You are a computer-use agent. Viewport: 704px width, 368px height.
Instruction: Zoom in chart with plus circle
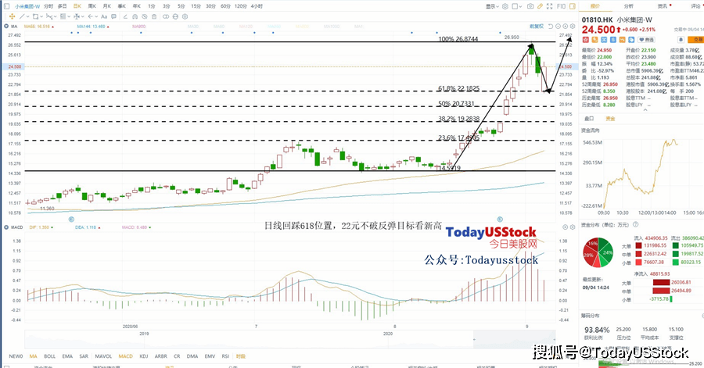click(x=566, y=27)
